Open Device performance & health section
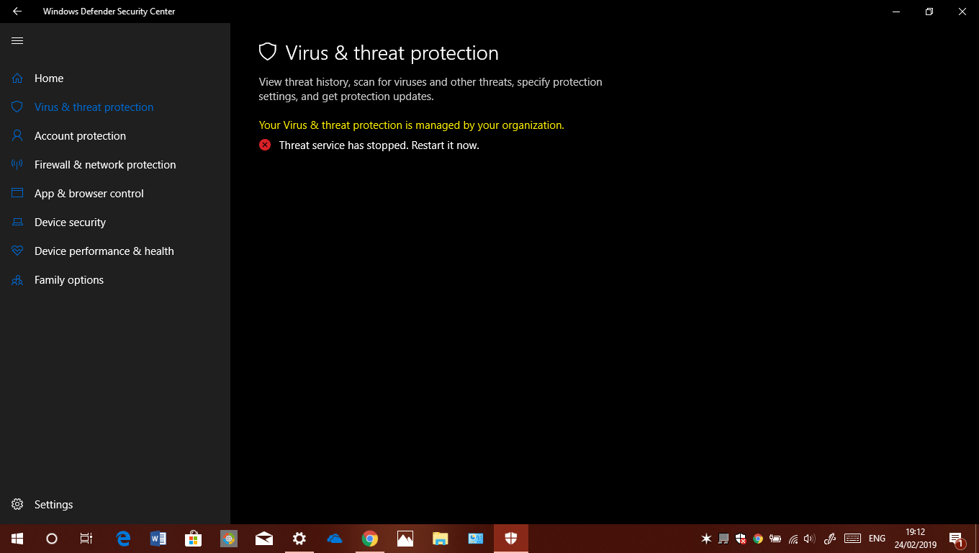The width and height of the screenshot is (979, 553). tap(115, 251)
